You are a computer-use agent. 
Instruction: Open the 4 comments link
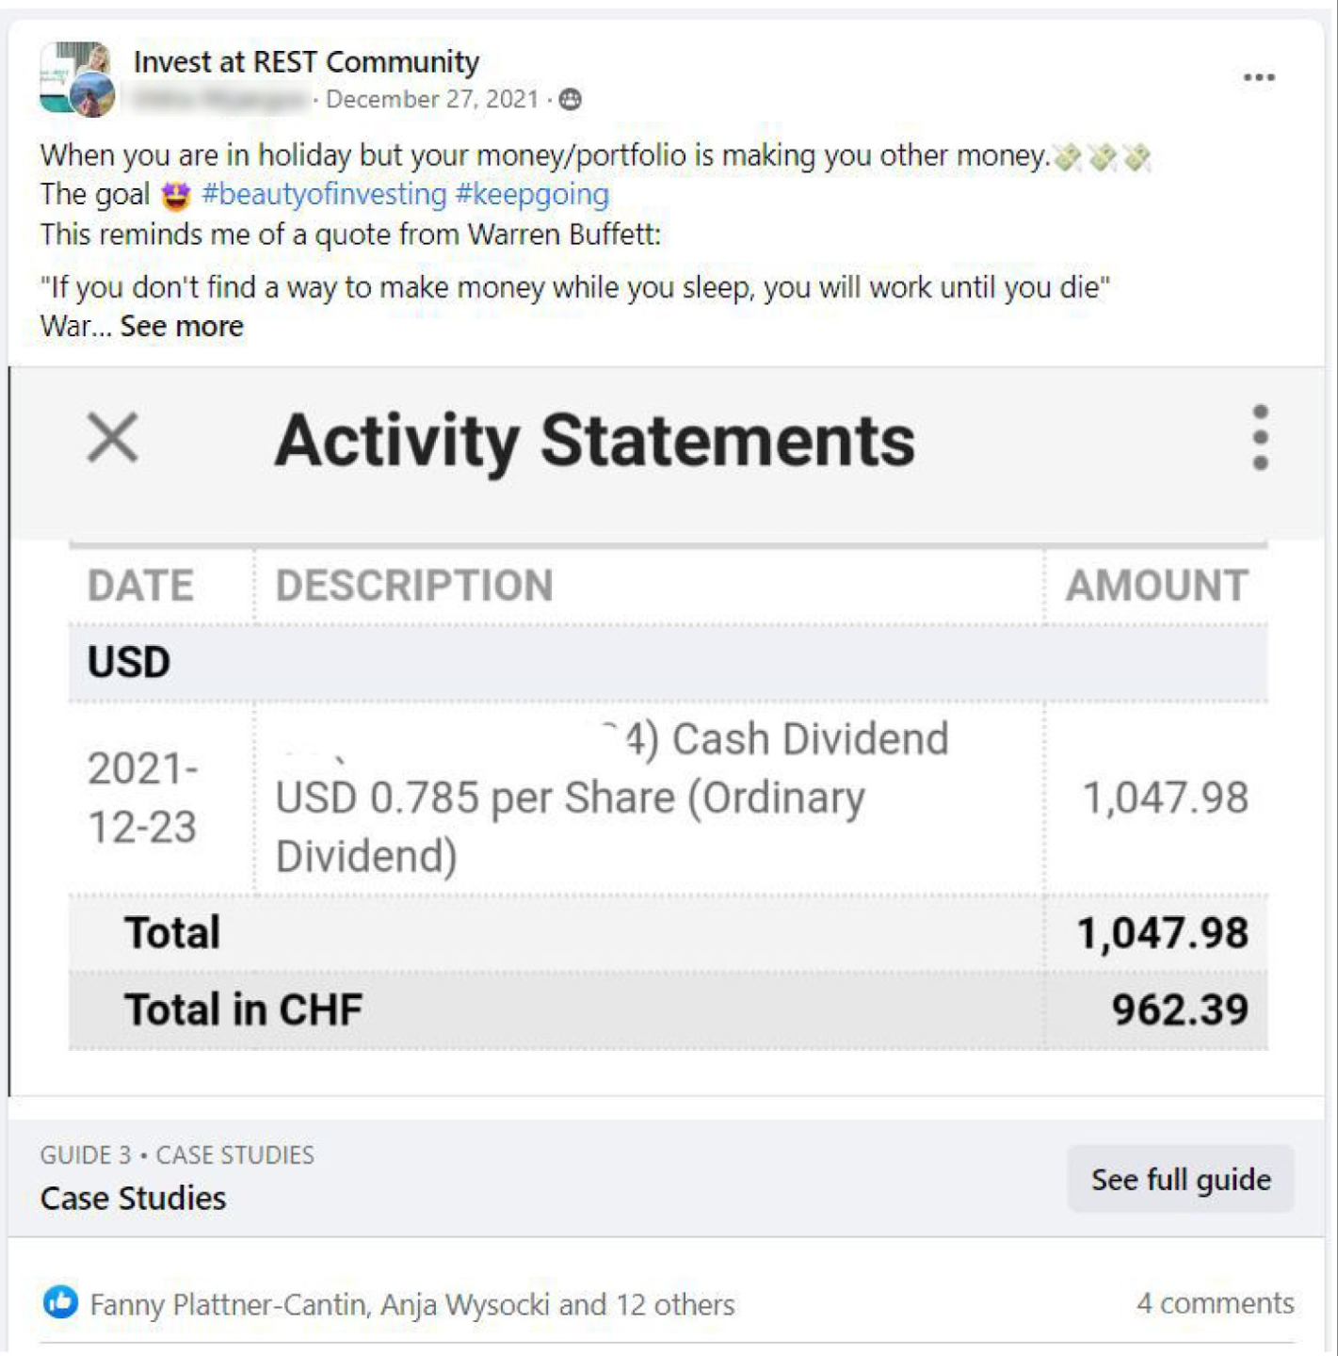point(1215,1303)
